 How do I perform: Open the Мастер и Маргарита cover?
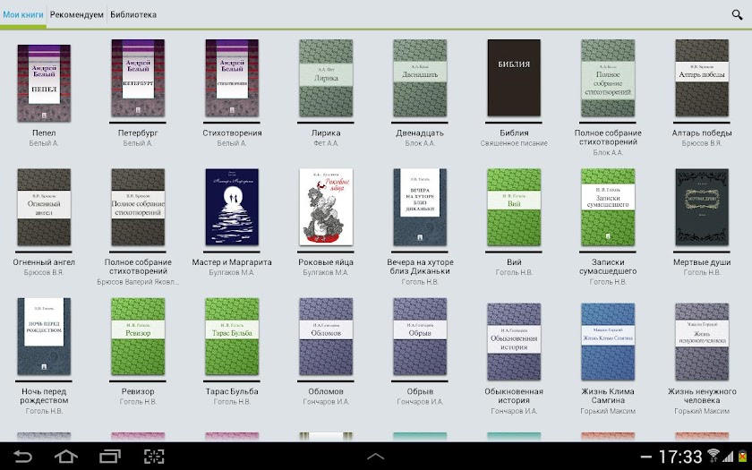click(x=232, y=207)
